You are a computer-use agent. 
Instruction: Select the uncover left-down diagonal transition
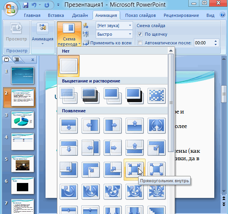(x=157, y=148)
